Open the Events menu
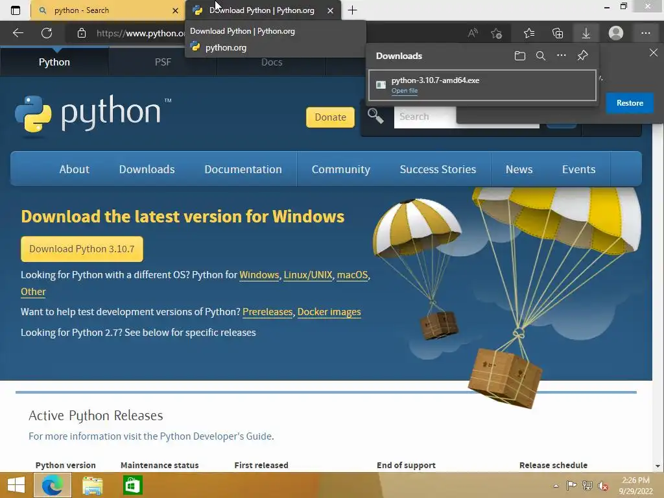 tap(579, 169)
